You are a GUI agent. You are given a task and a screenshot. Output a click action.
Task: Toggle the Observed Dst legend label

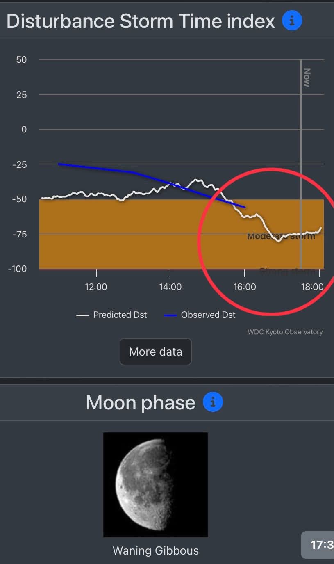pos(208,315)
